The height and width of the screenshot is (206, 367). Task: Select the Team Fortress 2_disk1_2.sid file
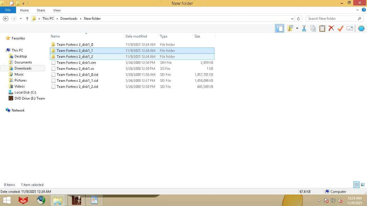(132, 87)
